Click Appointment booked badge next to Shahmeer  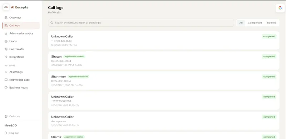(x=78, y=77)
